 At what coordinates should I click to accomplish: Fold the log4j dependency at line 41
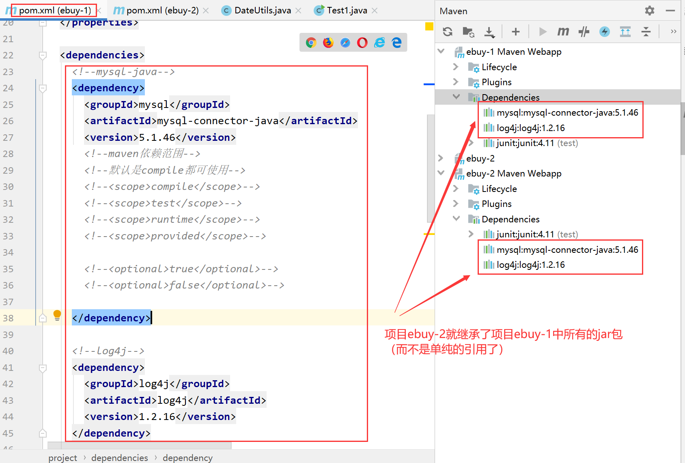pyautogui.click(x=43, y=368)
